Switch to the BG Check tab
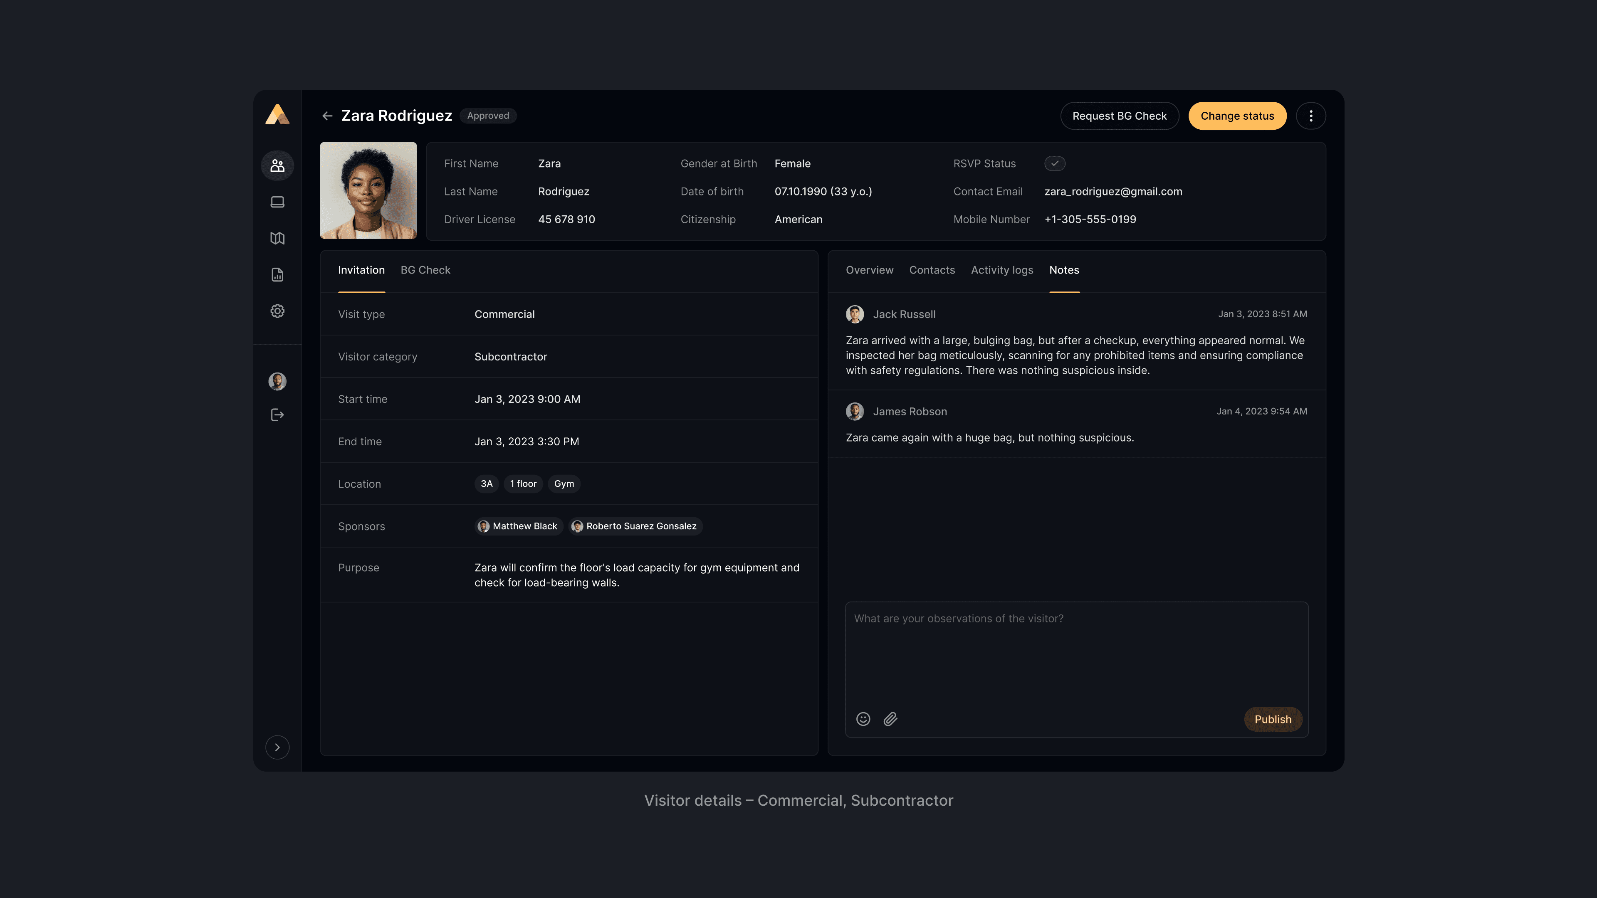This screenshot has width=1597, height=898. tap(425, 270)
